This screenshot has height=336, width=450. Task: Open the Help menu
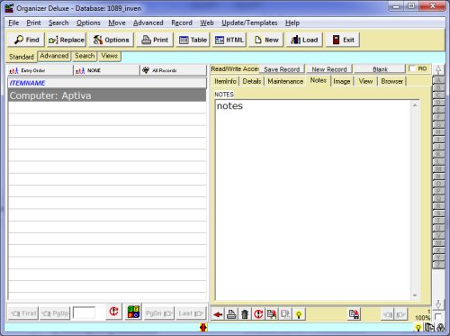pos(292,23)
